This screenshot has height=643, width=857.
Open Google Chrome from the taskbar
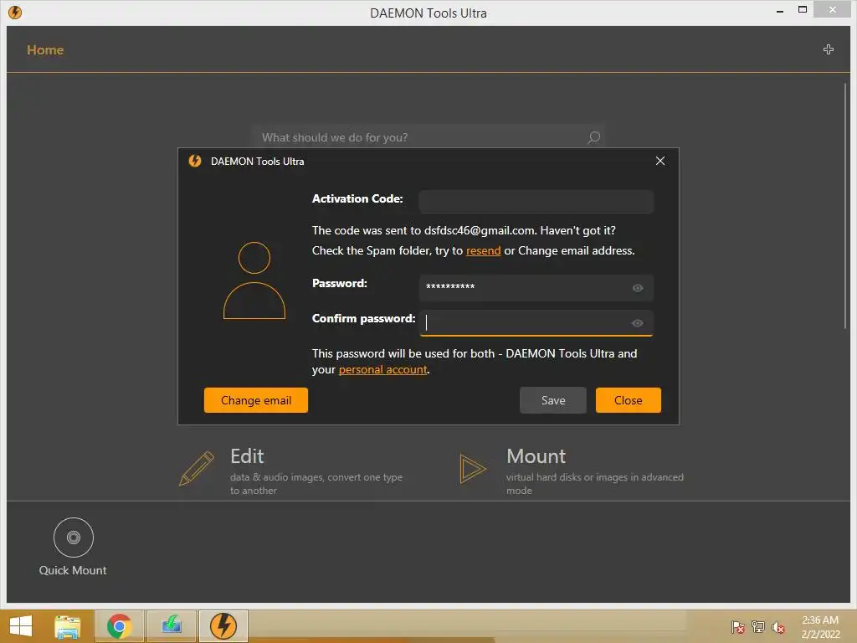click(x=119, y=626)
